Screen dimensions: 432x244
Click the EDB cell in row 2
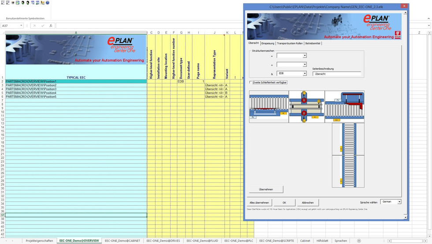click(x=181, y=81)
